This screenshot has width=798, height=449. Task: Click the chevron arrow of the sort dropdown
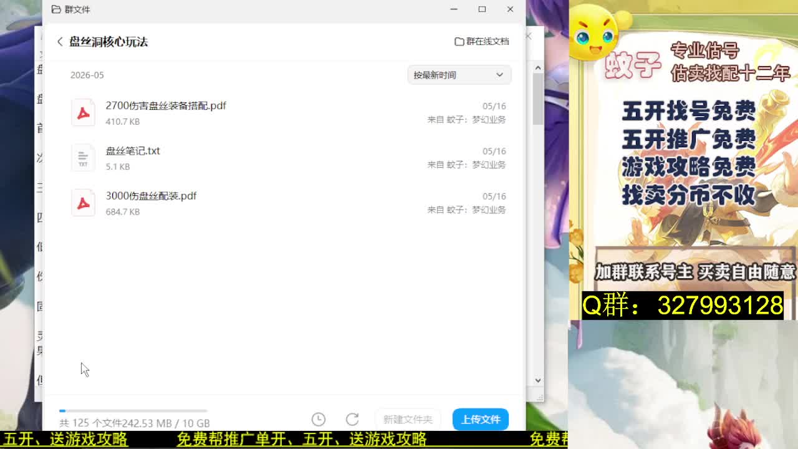coord(499,75)
